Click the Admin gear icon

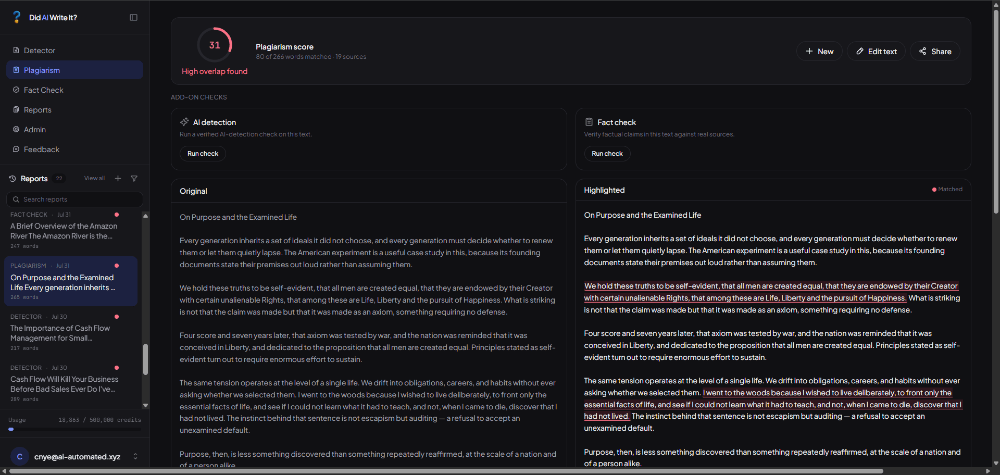(16, 130)
